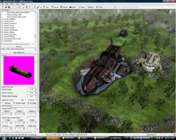176x140 pixels.
Task: Open the Edit menu
Action: tap(7, 4)
